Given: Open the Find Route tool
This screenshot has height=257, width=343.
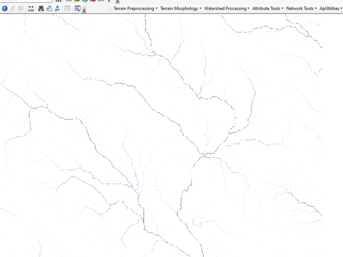Looking at the screenshot, I should click(49, 8).
